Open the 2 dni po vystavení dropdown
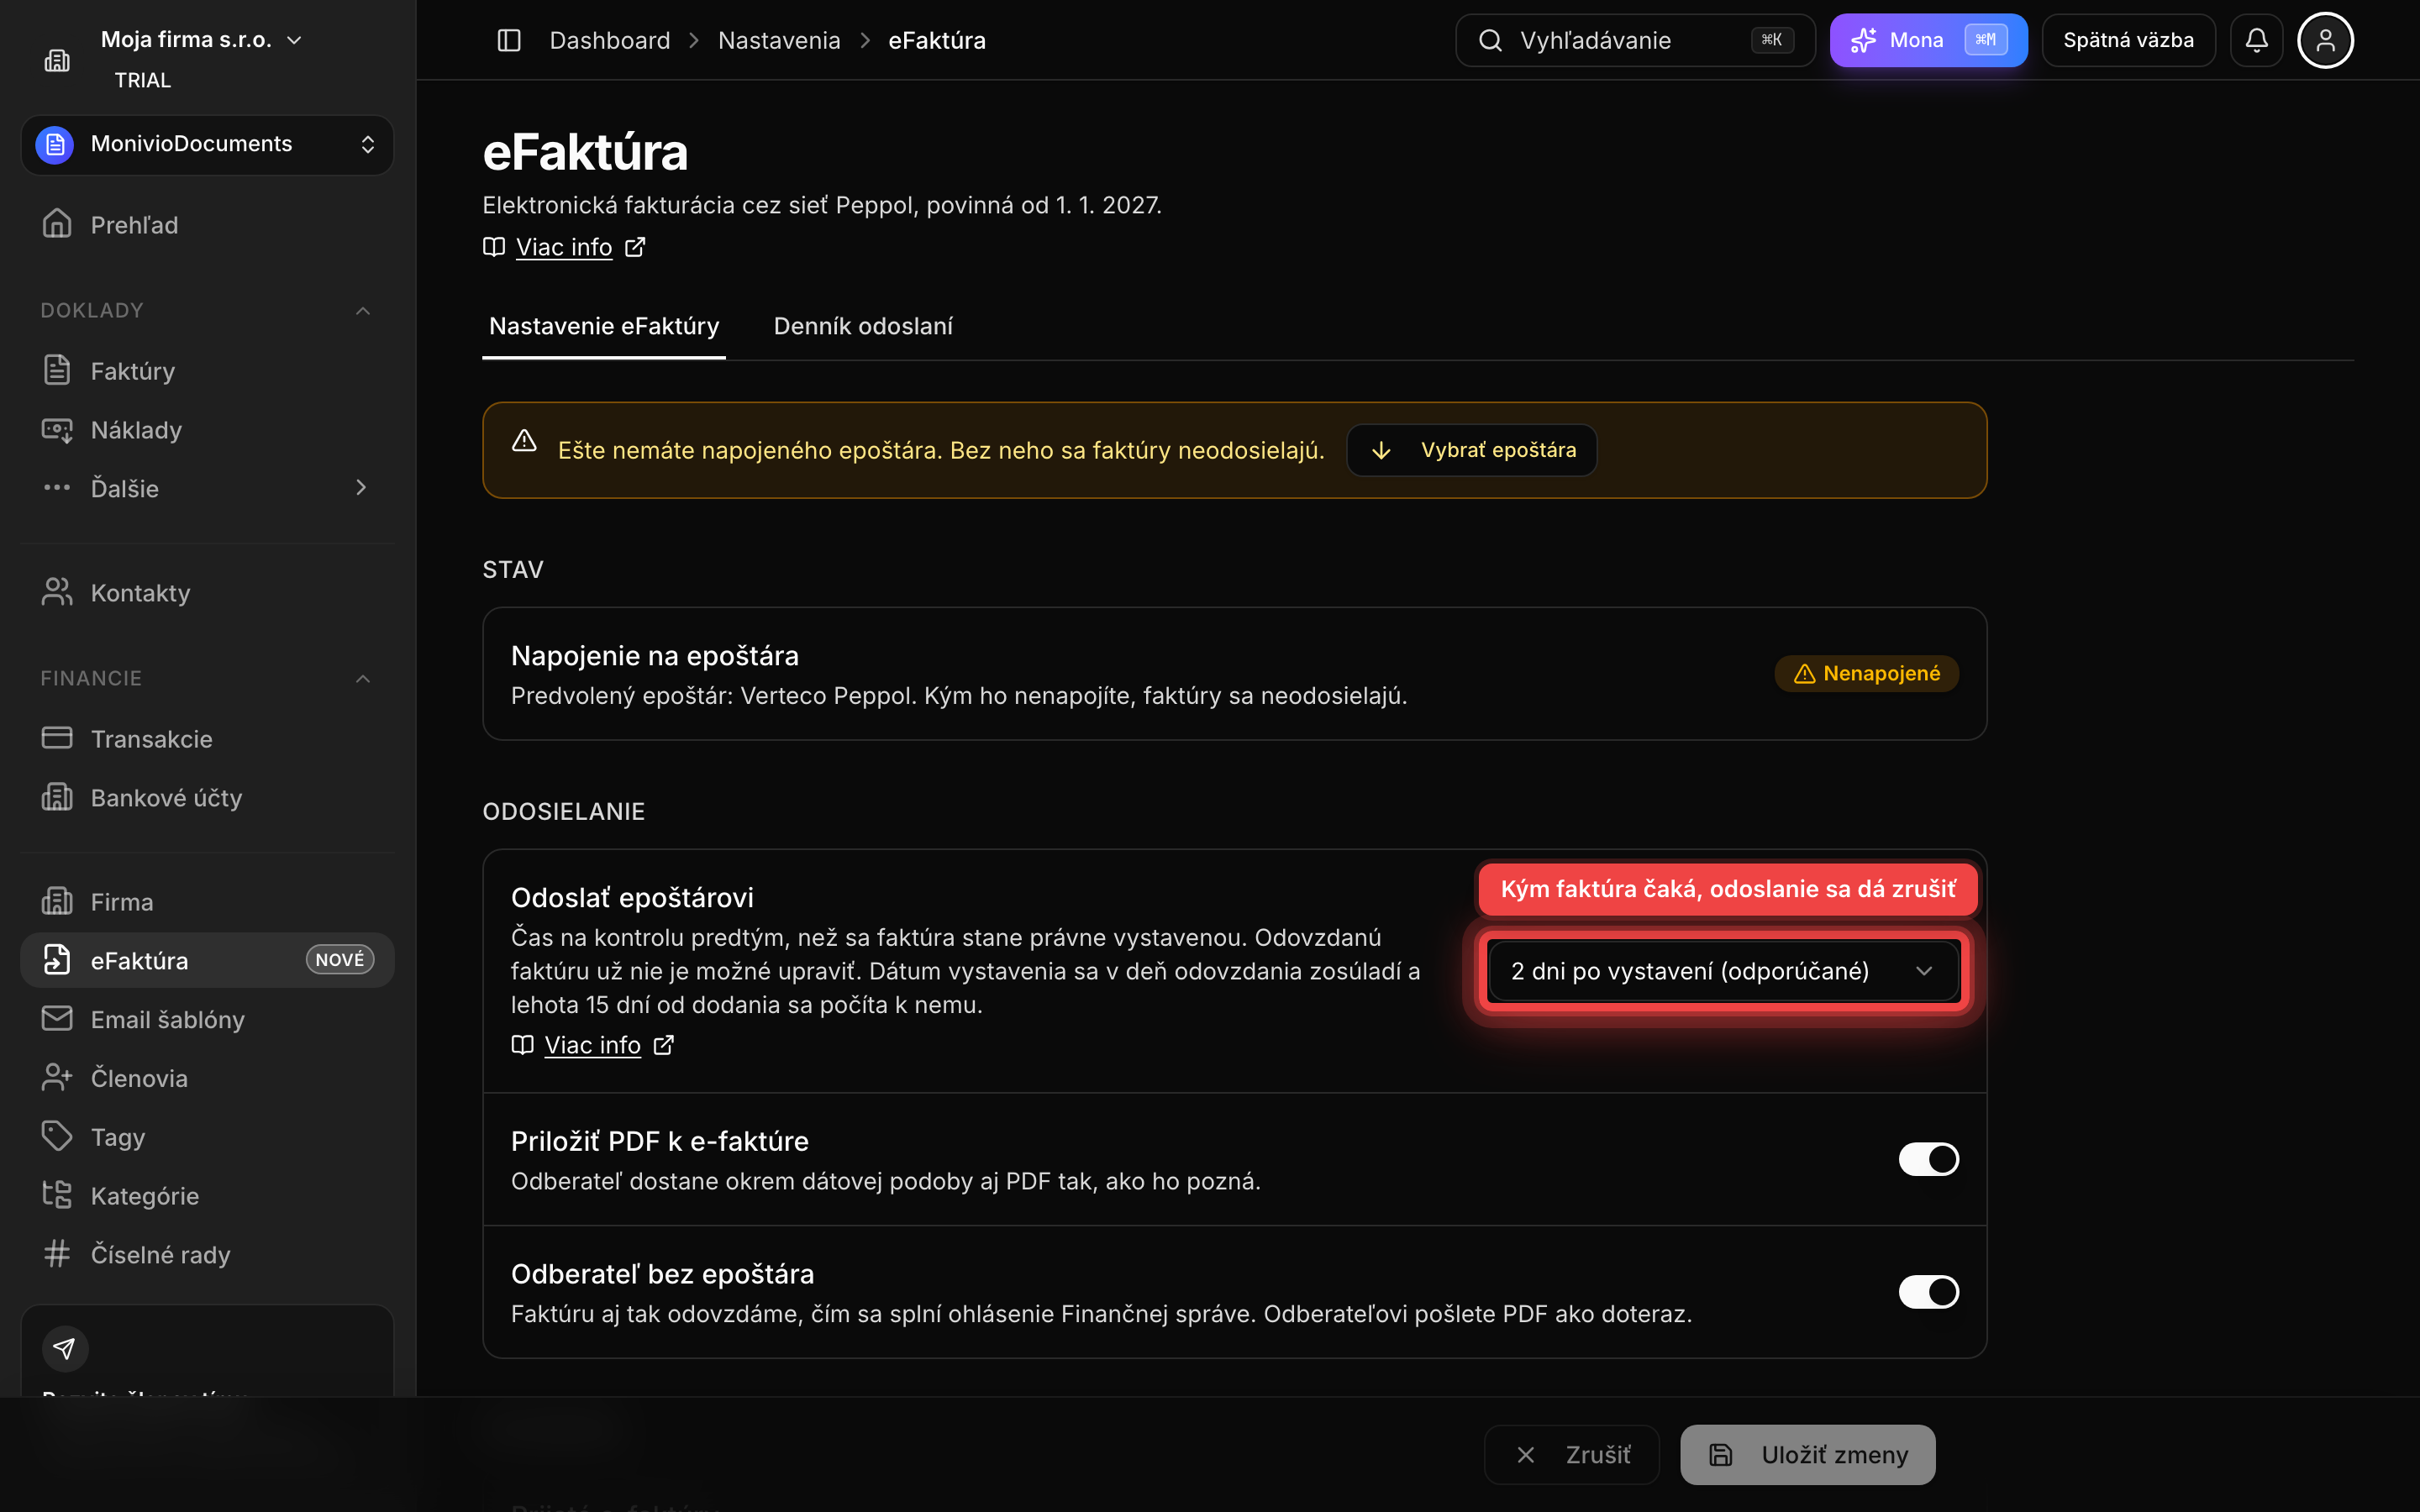 (1723, 971)
